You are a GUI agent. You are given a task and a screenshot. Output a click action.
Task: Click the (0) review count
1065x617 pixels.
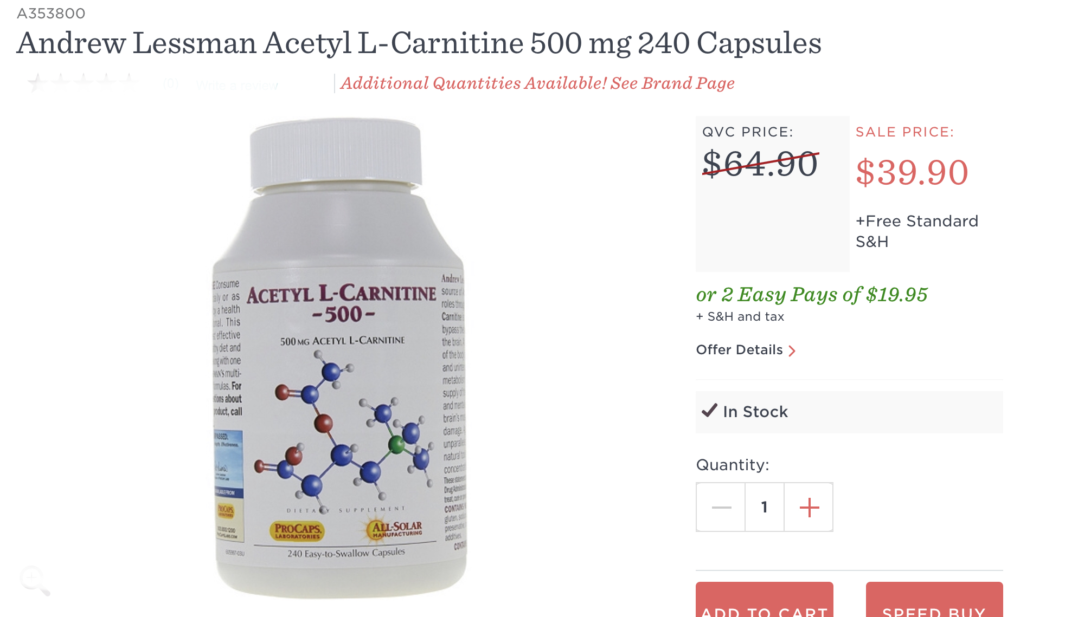pyautogui.click(x=171, y=84)
